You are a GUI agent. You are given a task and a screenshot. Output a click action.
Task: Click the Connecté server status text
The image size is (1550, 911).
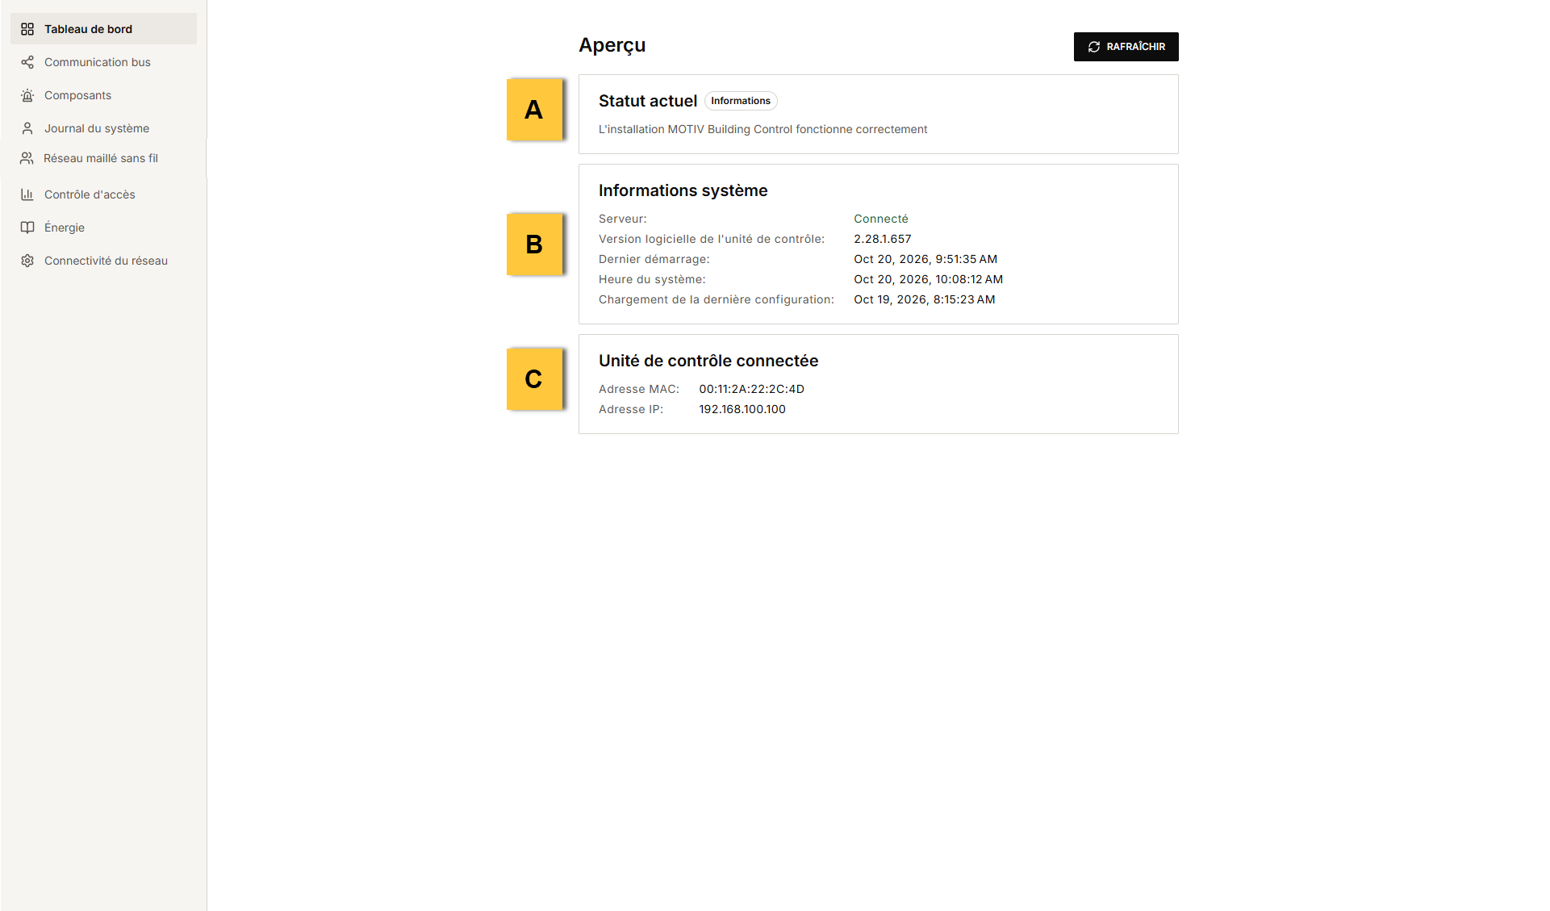pyautogui.click(x=880, y=219)
